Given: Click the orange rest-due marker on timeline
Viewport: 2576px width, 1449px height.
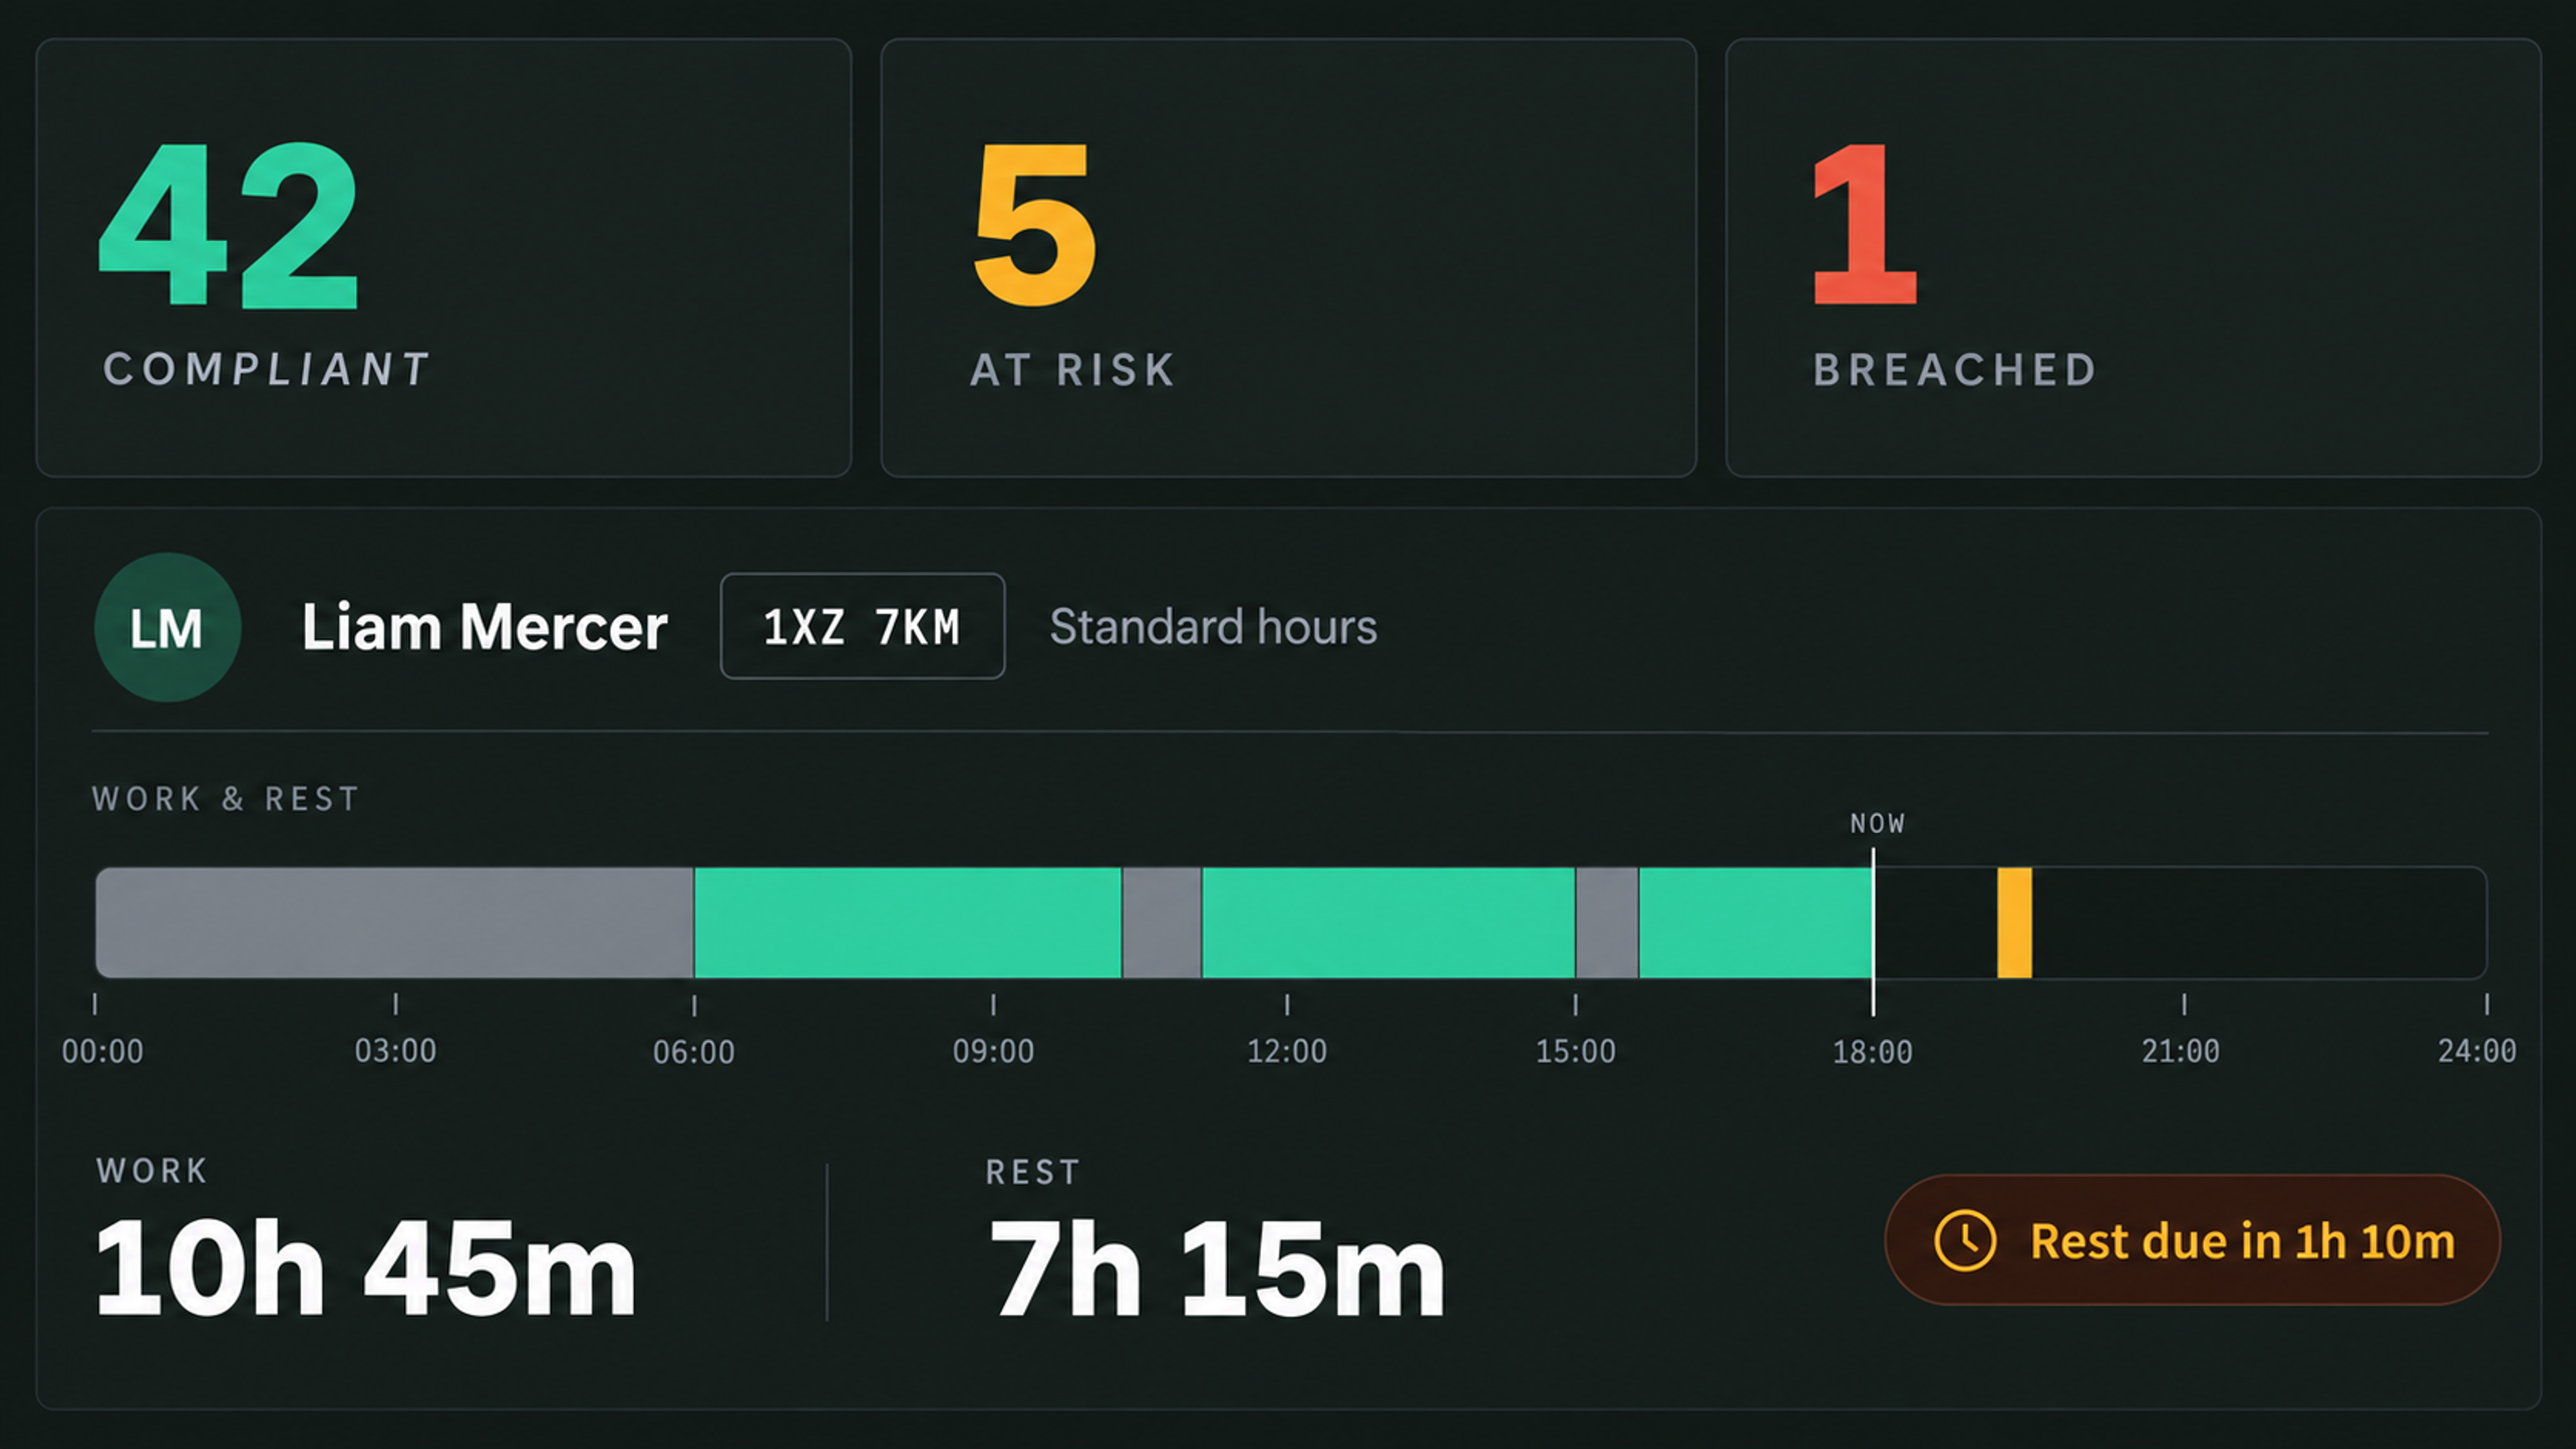Looking at the screenshot, I should (x=2014, y=923).
